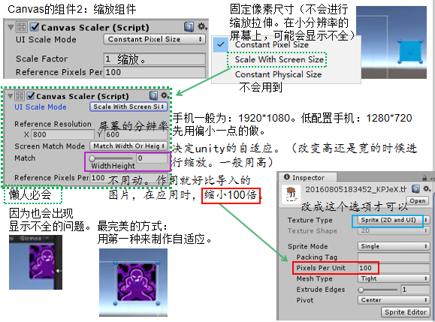
Task: Open the disabled Texture Shape 2D dropdown
Action: (x=394, y=231)
